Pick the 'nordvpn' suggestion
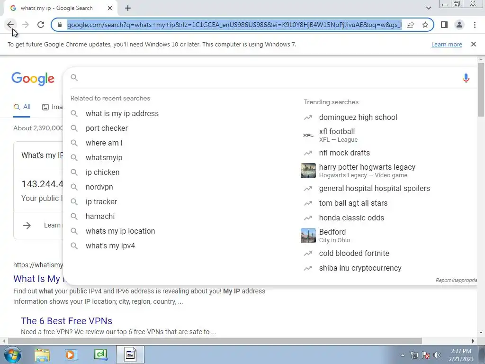 click(99, 187)
